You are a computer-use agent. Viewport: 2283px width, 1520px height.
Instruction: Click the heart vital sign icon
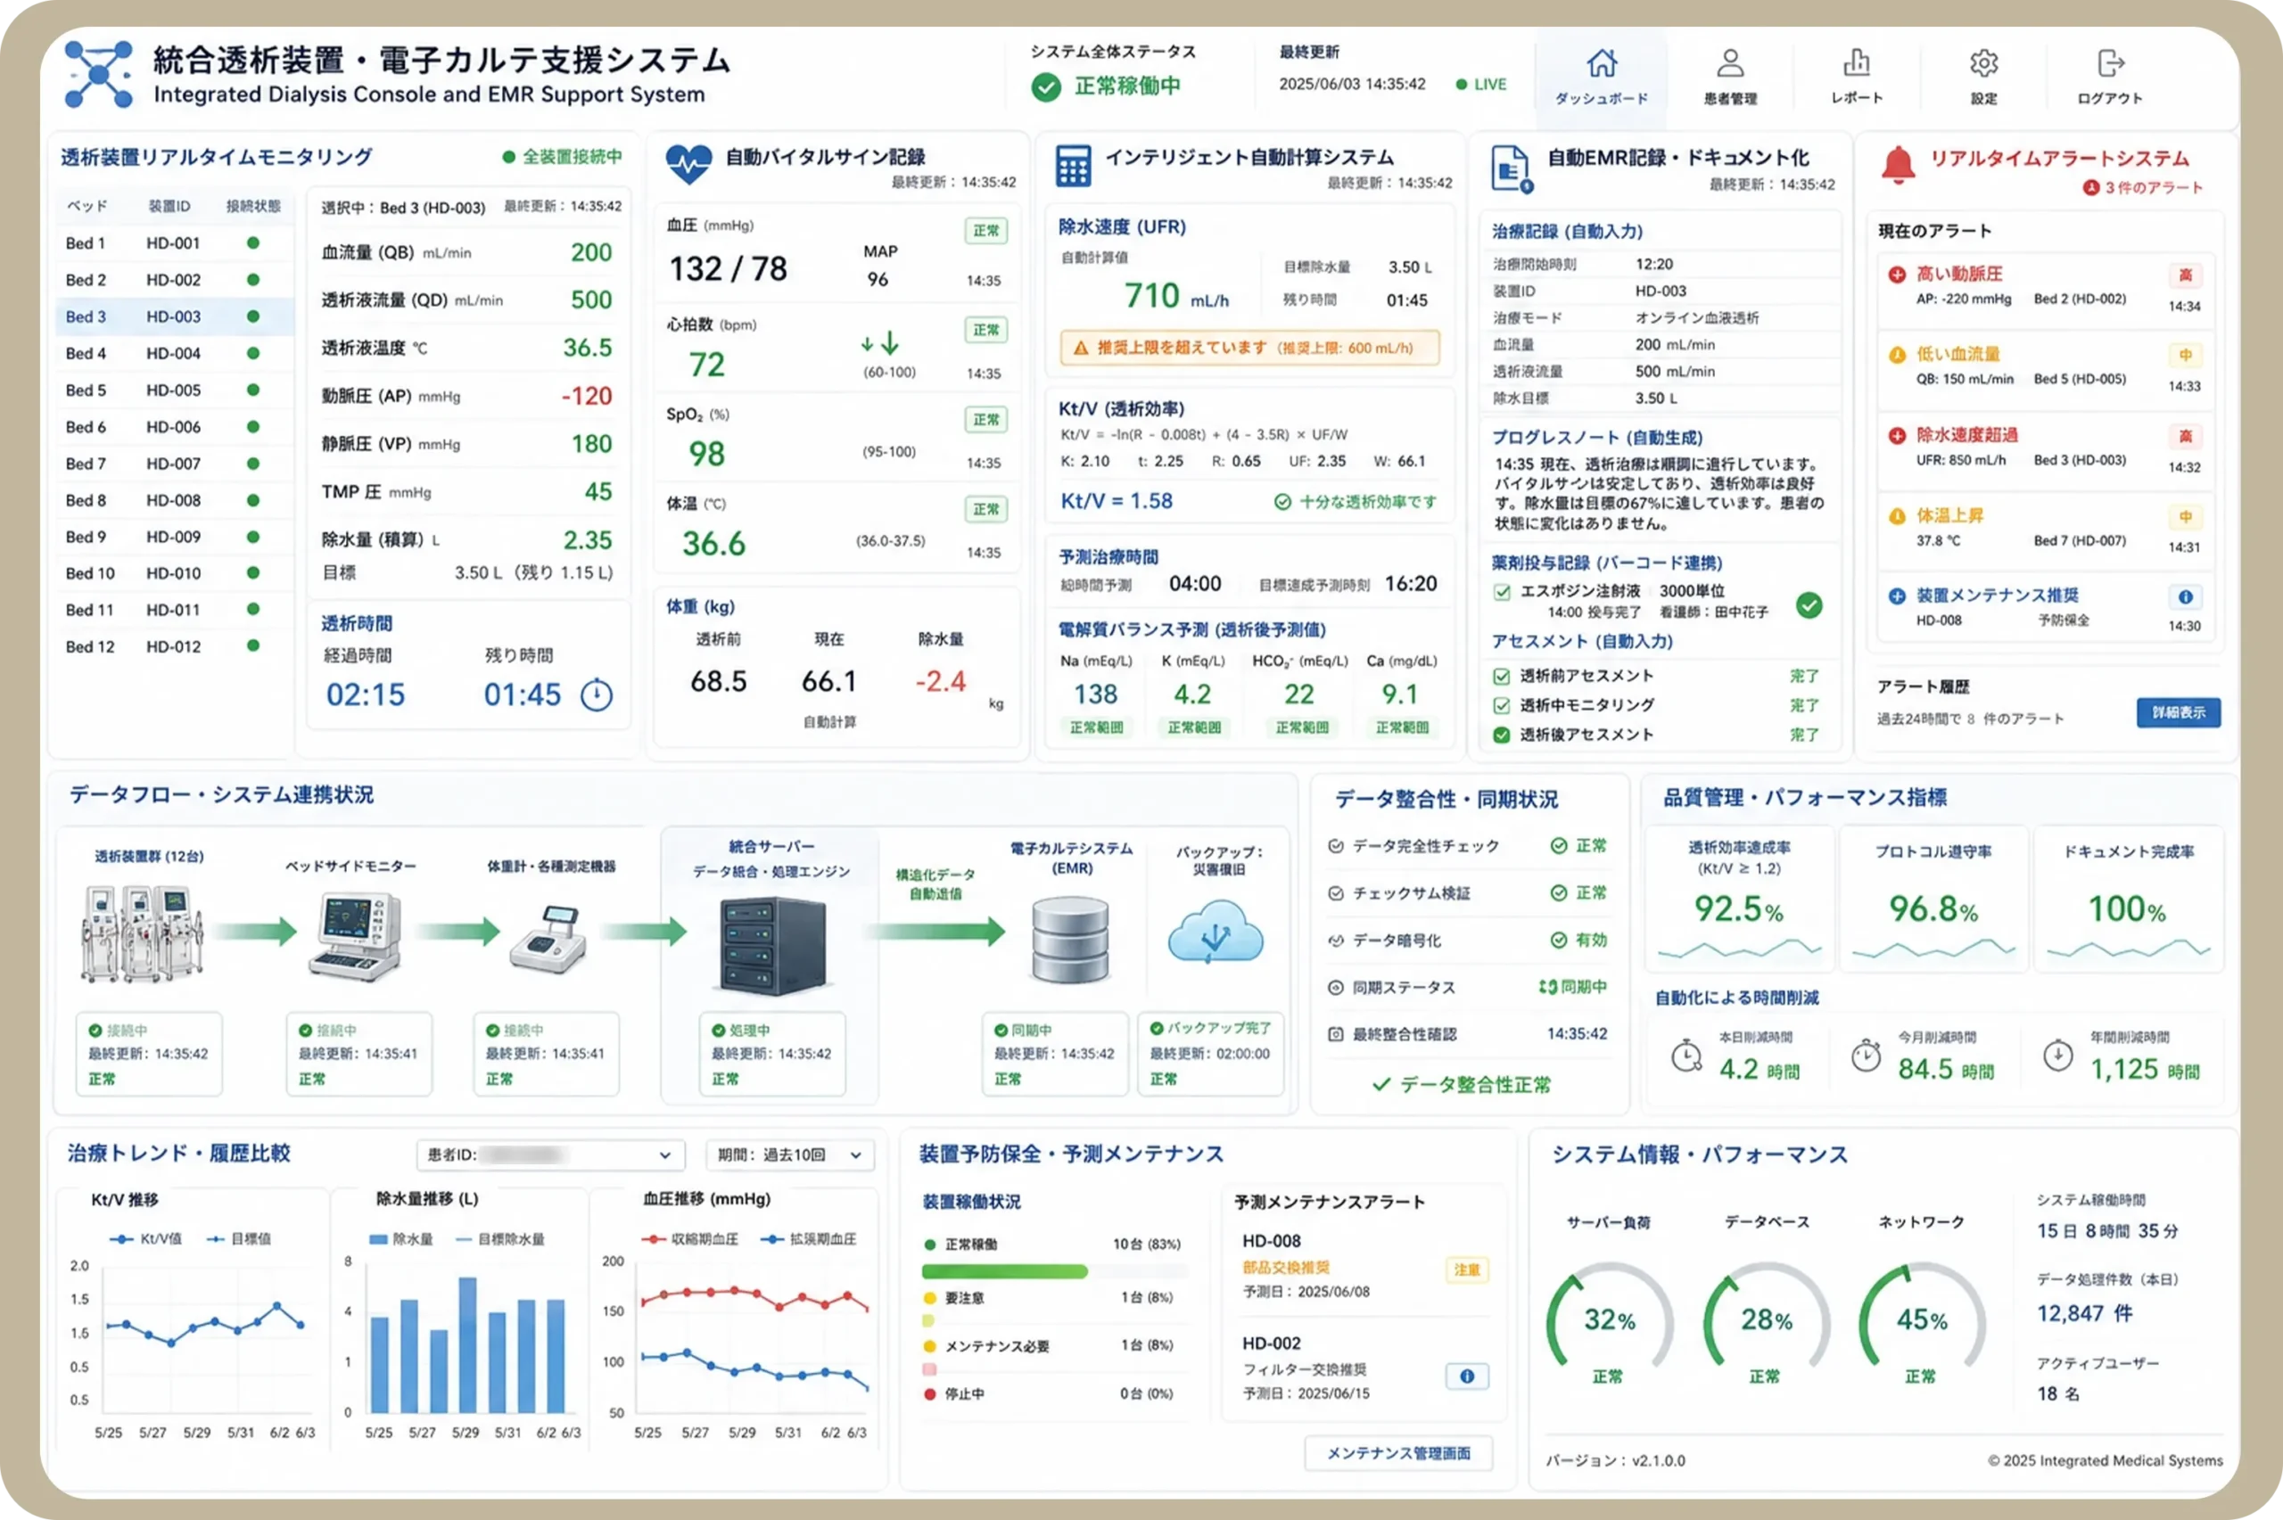point(688,164)
